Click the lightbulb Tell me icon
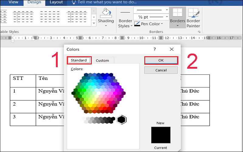This screenshot has width=243, height=152. click(x=74, y=2)
